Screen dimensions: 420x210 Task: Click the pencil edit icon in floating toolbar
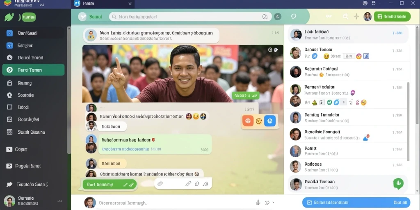tap(188, 184)
